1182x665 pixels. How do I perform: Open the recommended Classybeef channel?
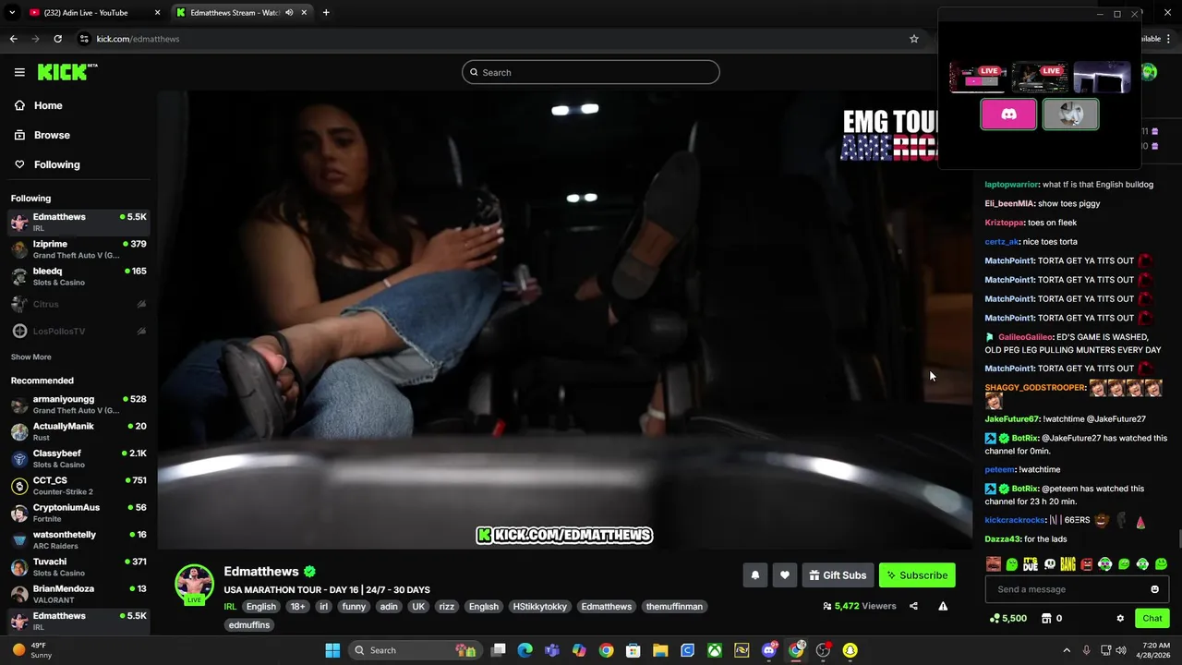78,458
